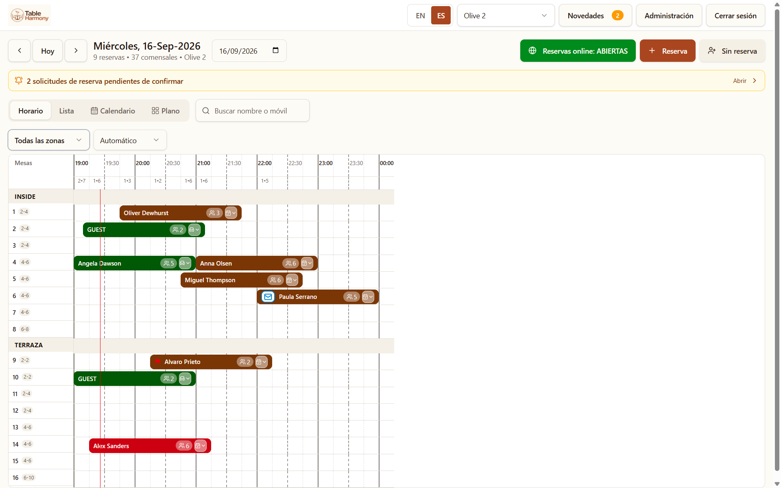Viewport: 781px width, 488px height.
Task: Click the pending requests bell icon
Action: [x=19, y=81]
